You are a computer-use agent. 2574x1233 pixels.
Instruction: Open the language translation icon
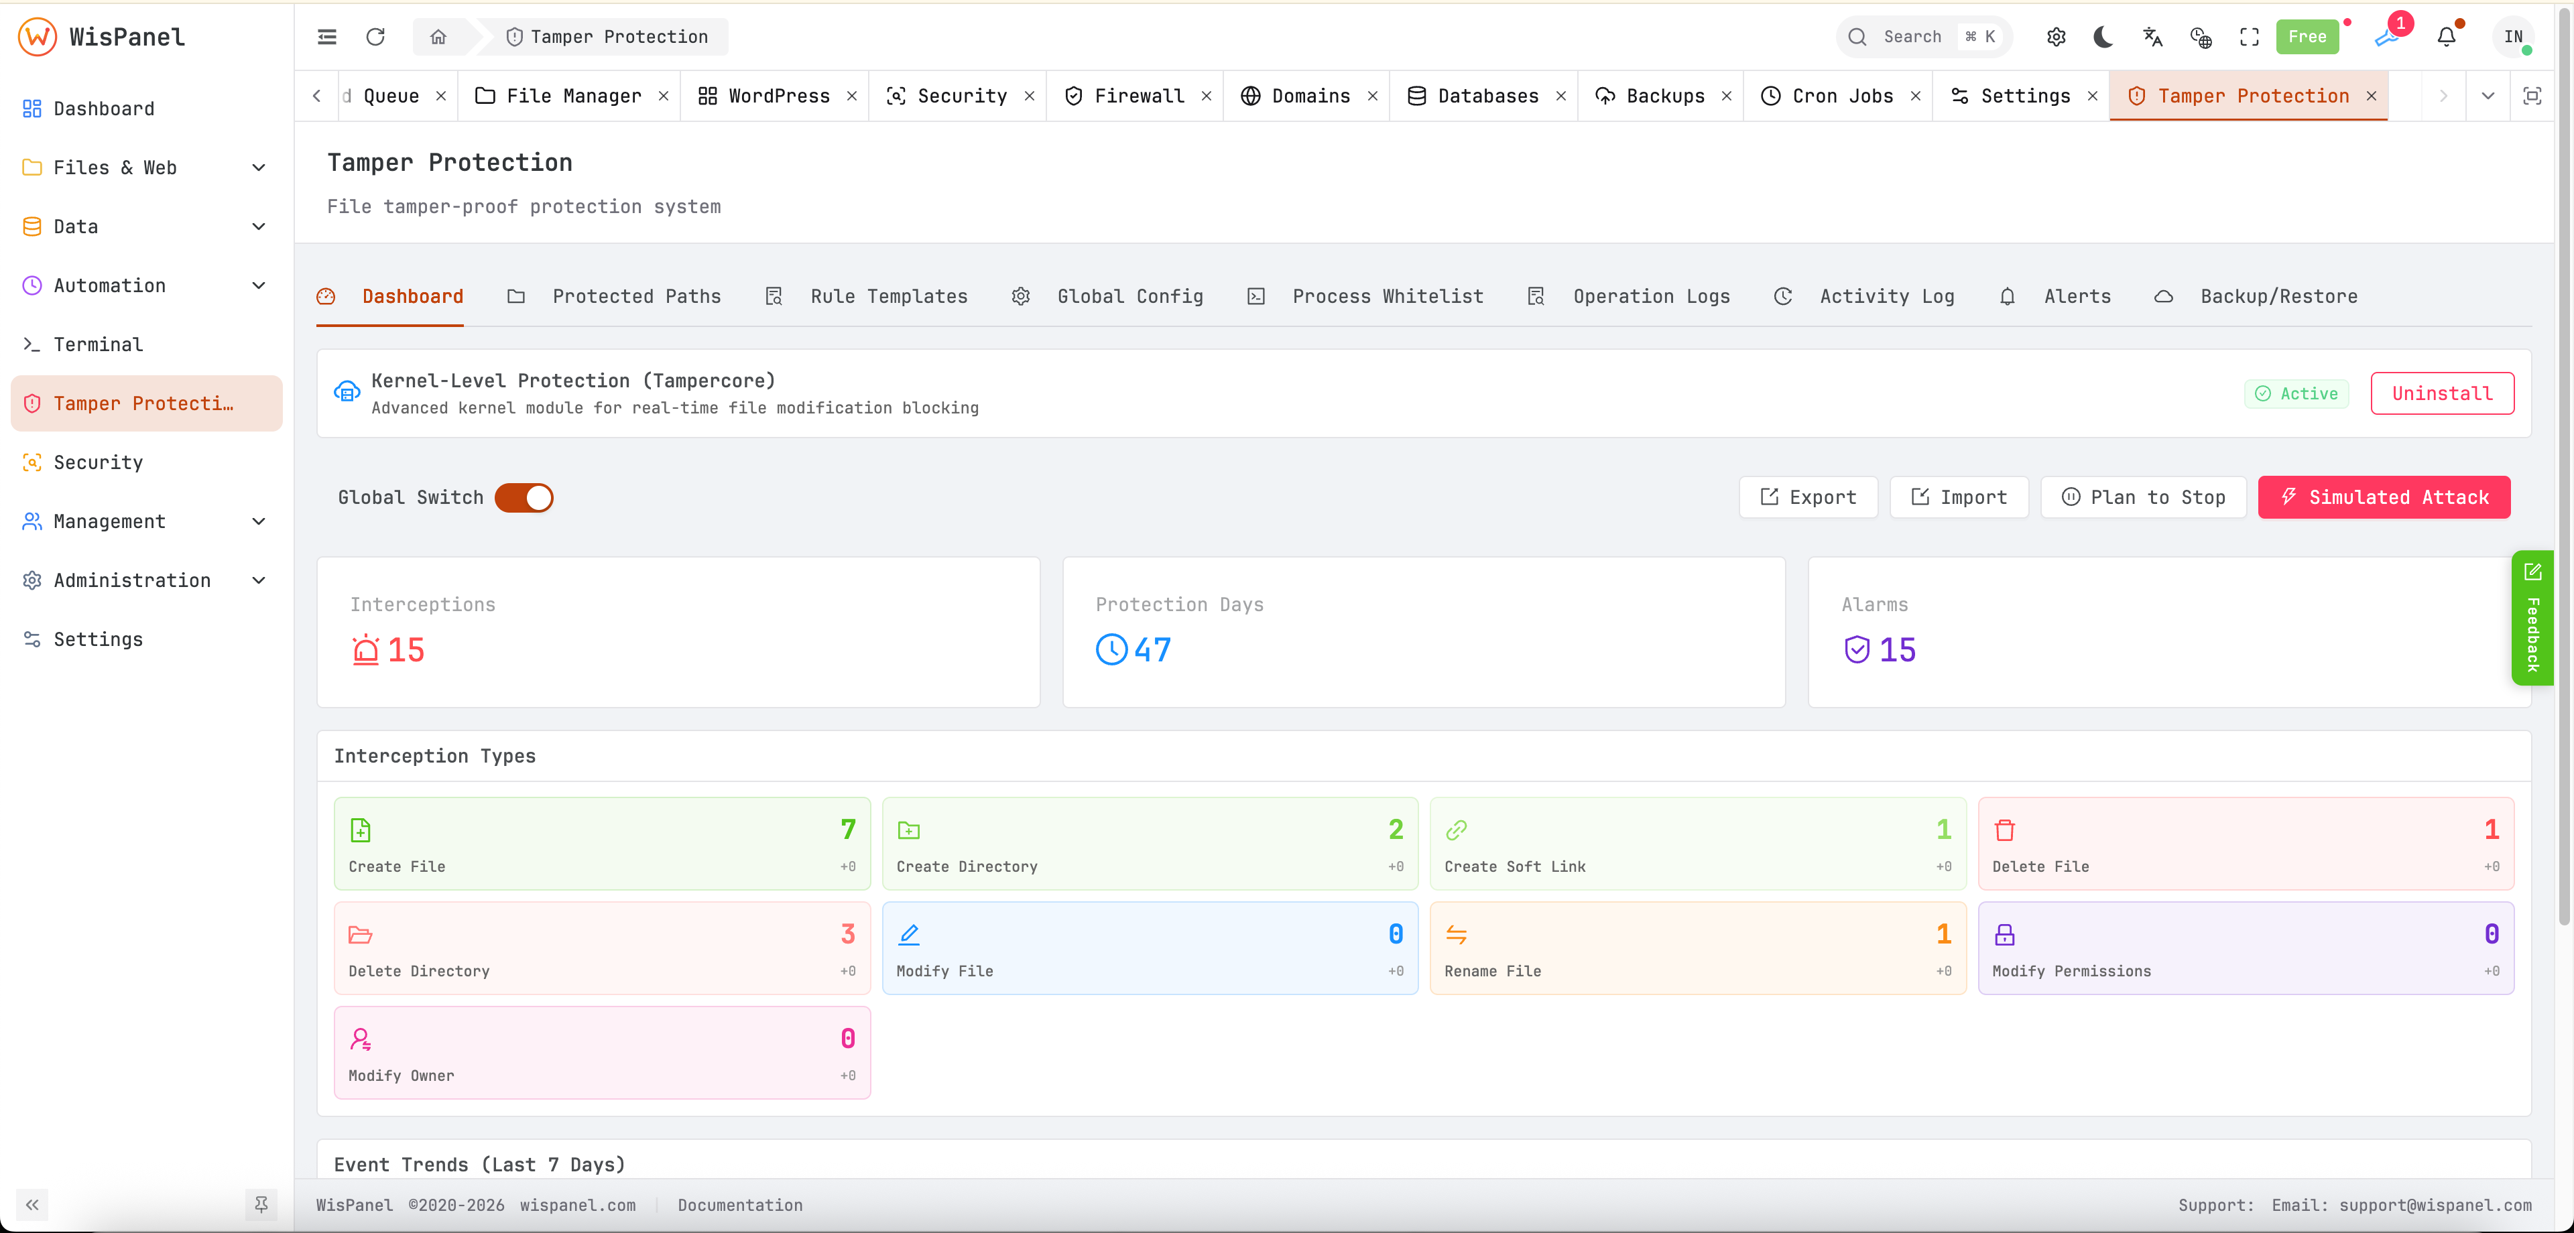(2152, 37)
